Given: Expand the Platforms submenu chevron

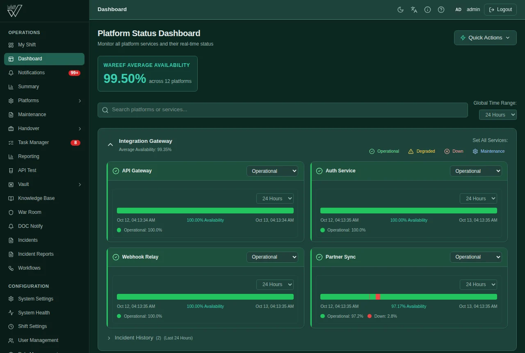Looking at the screenshot, I should [80, 101].
